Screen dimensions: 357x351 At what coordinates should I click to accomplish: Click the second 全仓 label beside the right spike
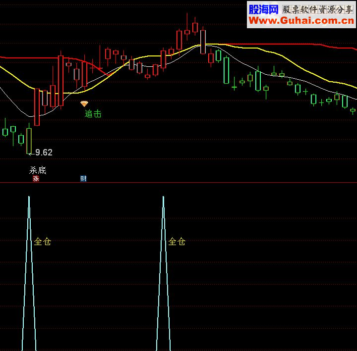coord(177,241)
